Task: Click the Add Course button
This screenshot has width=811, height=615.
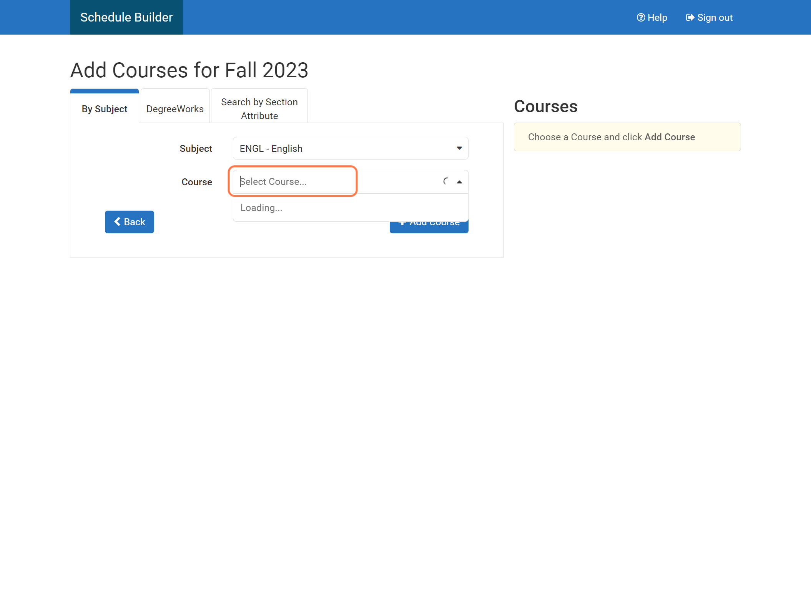Action: coord(429,227)
